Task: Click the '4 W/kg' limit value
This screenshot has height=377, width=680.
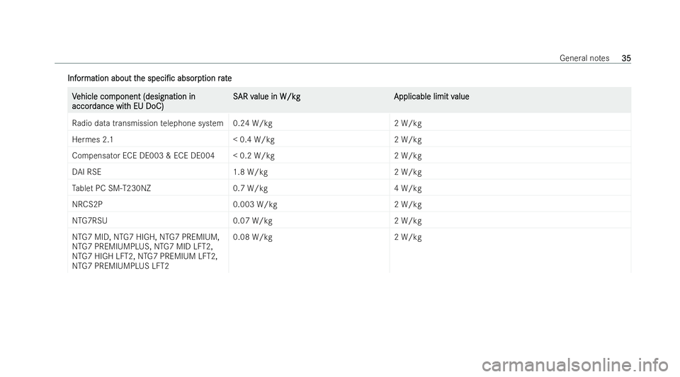Action: (x=408, y=188)
